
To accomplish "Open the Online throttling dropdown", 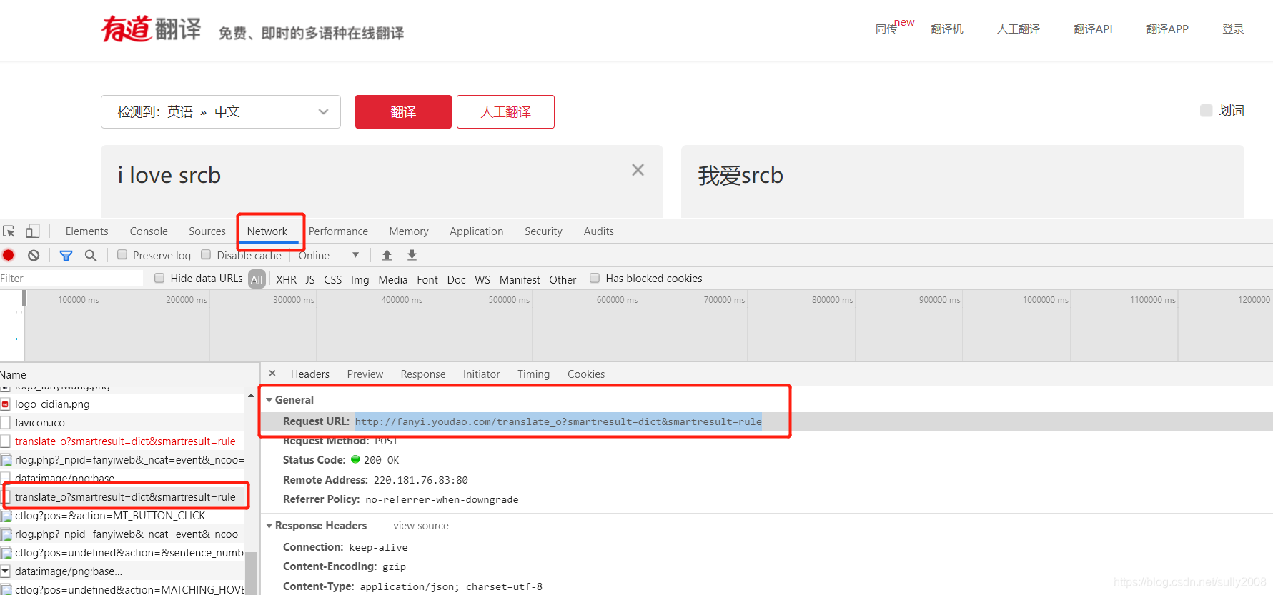I will pos(329,255).
